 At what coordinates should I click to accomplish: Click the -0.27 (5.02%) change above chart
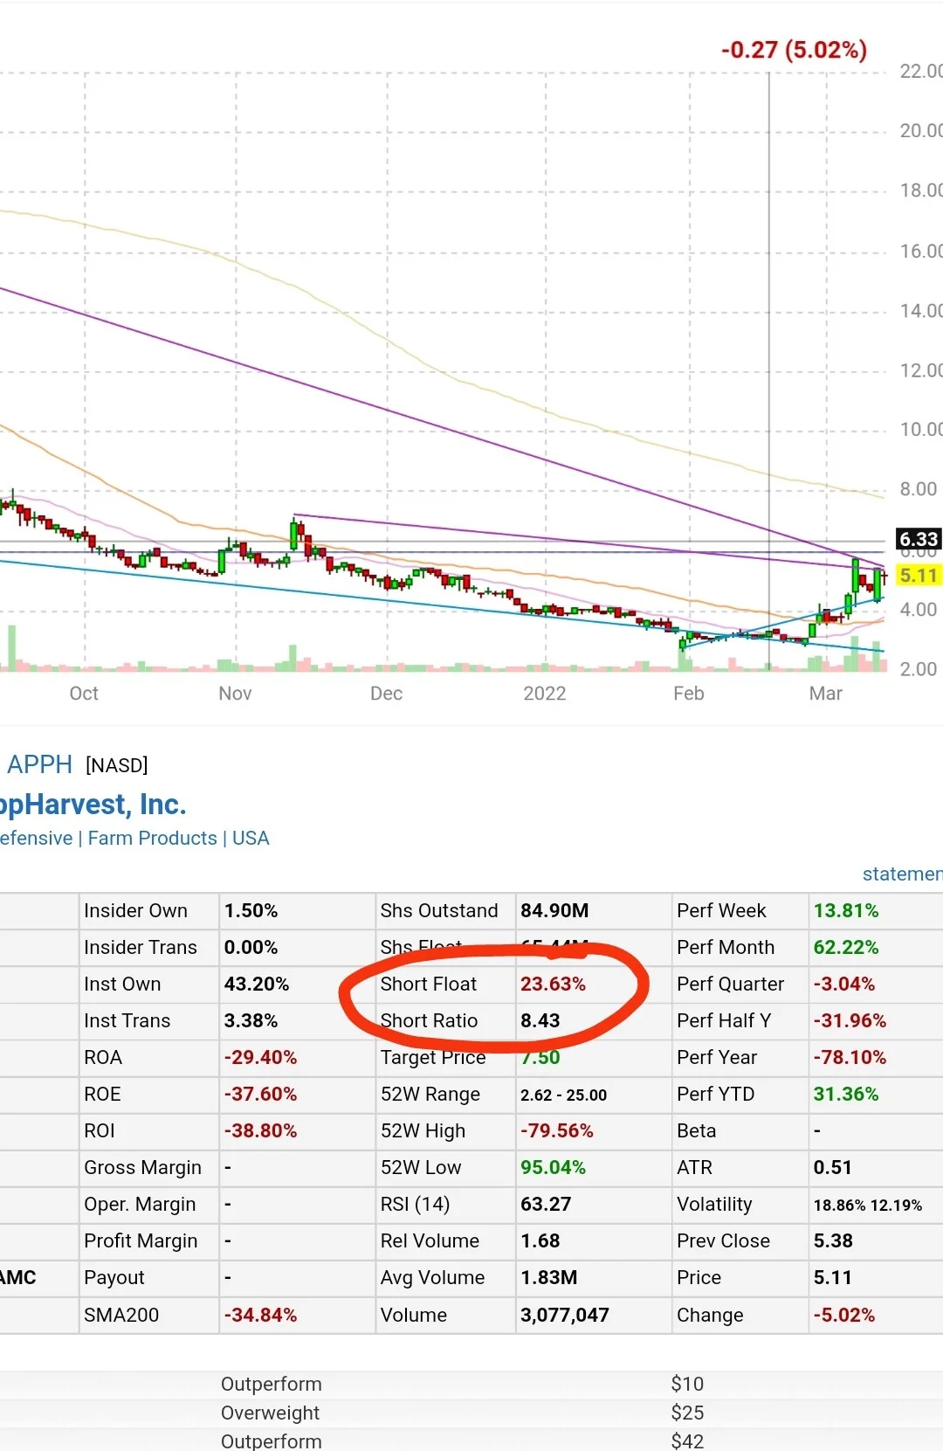pos(794,50)
